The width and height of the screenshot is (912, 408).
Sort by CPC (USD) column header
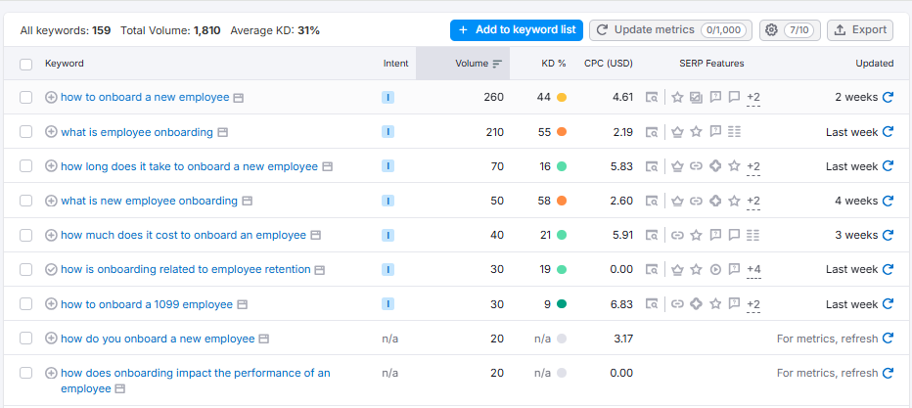[x=609, y=64]
